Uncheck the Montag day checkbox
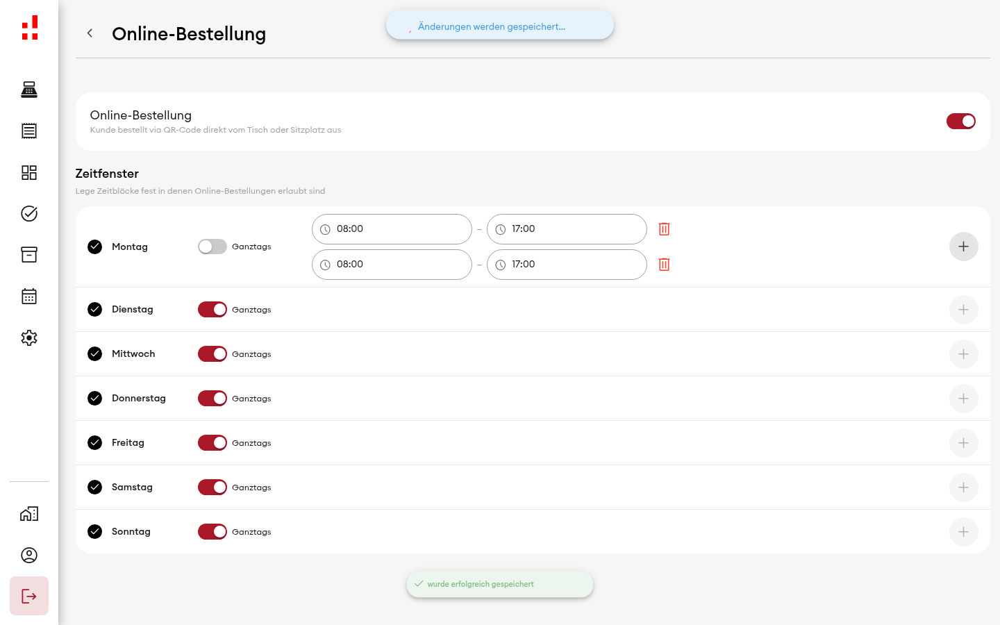The image size is (1000, 625). [x=95, y=247]
